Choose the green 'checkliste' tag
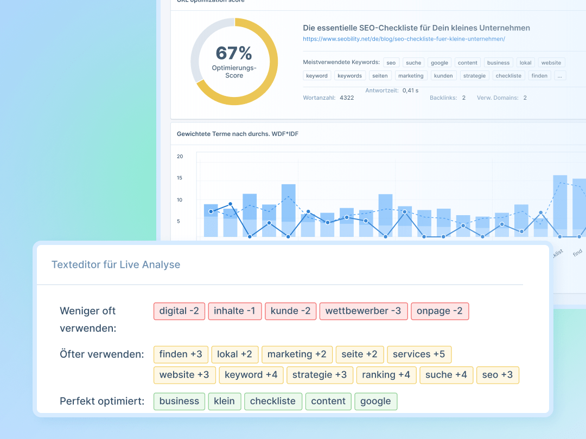This screenshot has height=439, width=586. (273, 401)
